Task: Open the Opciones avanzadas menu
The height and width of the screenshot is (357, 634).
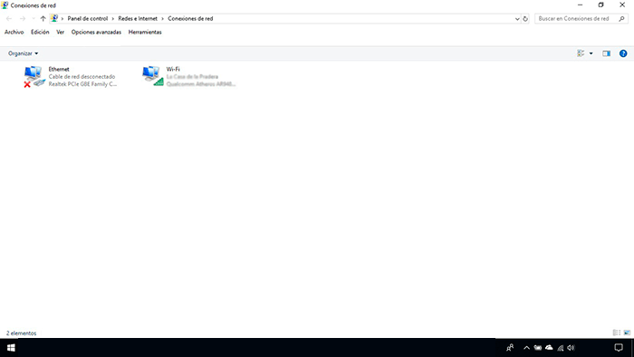Action: 96,32
